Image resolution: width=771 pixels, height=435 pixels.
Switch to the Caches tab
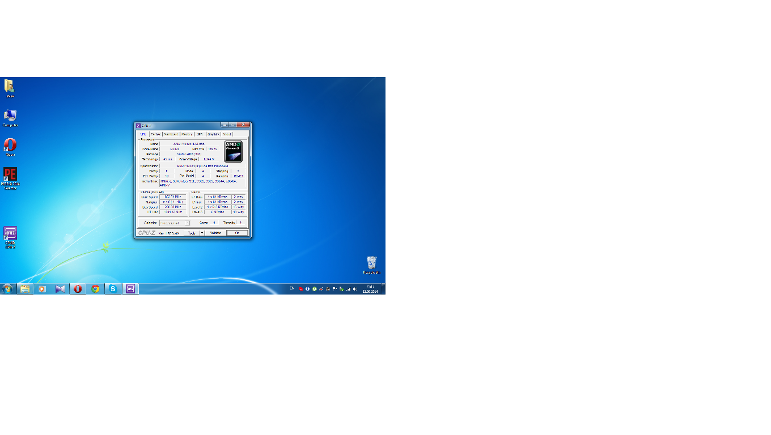(155, 134)
